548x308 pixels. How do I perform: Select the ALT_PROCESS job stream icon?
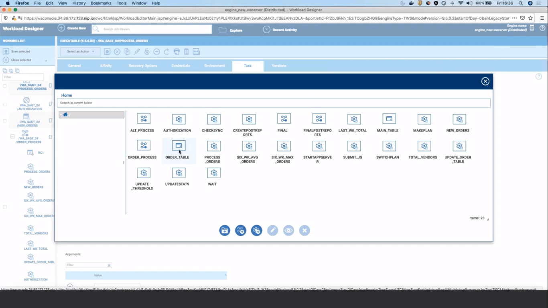[x=143, y=119]
